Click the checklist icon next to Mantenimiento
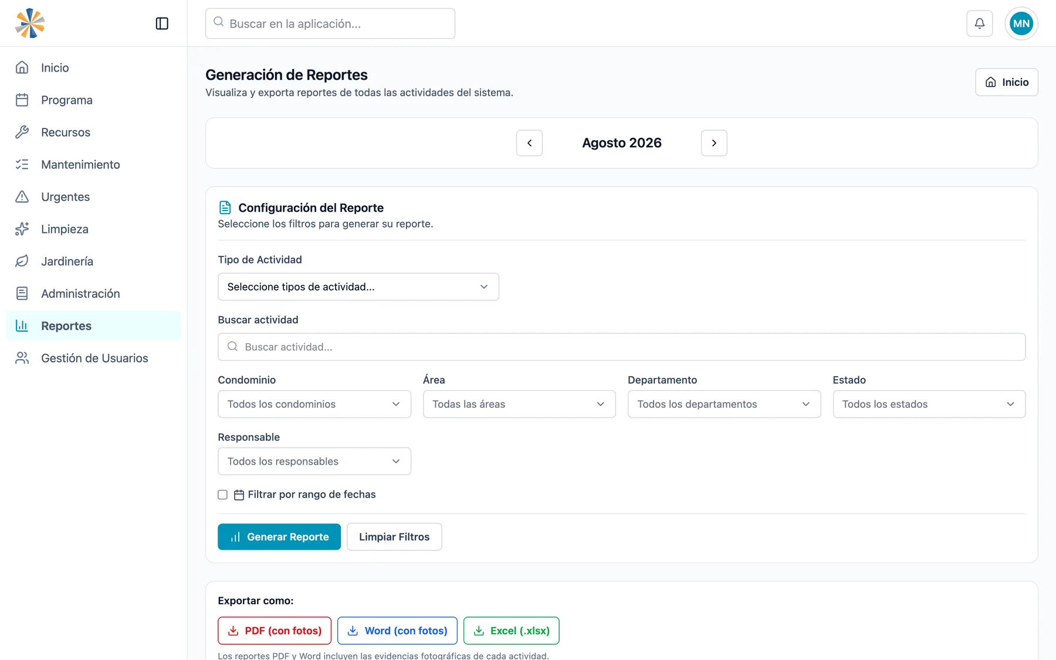 pos(22,164)
